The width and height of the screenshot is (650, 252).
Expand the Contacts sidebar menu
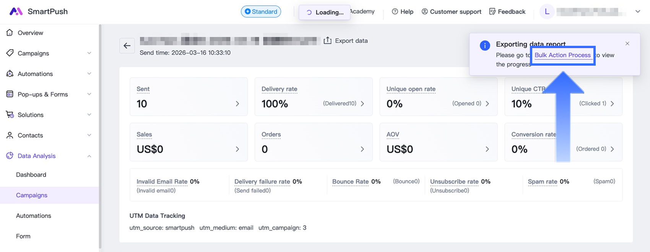[x=89, y=135]
